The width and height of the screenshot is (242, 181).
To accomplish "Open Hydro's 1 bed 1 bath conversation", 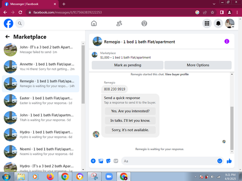I will [x=40, y=135].
